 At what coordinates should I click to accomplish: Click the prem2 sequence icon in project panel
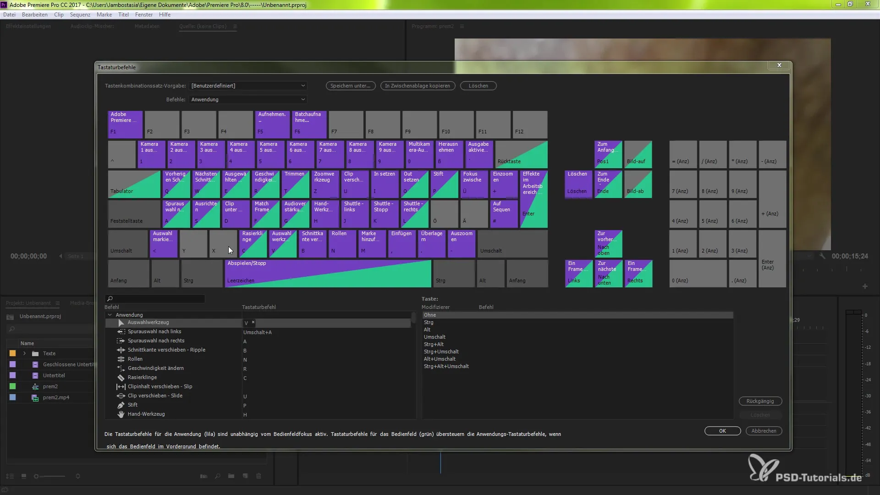click(x=35, y=386)
